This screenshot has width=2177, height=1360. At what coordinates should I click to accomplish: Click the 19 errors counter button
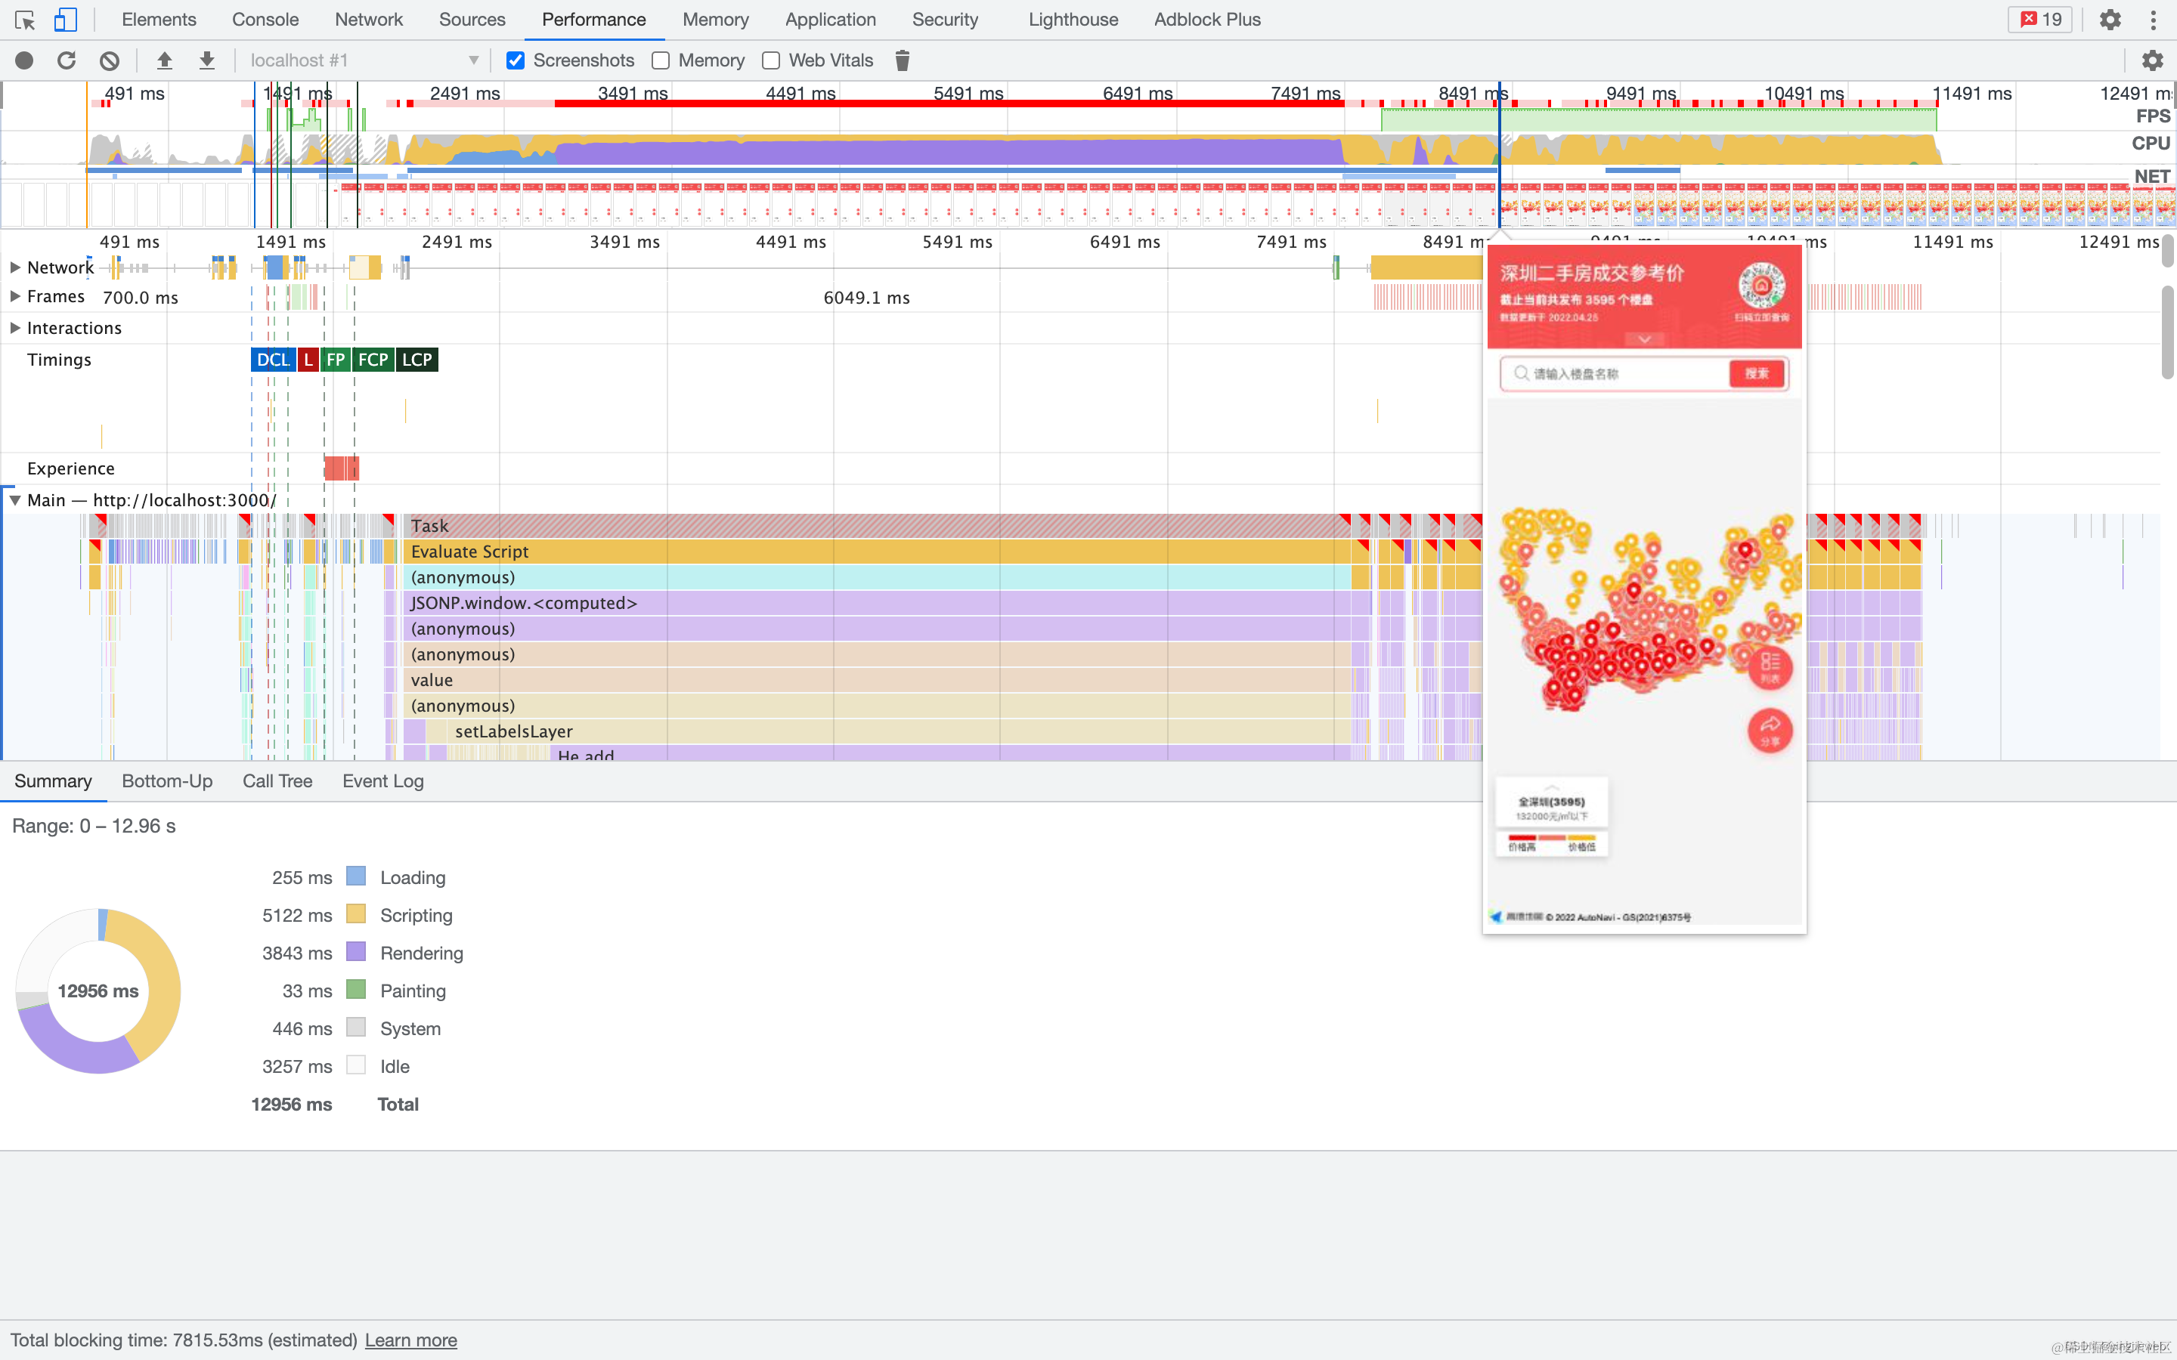2040,19
